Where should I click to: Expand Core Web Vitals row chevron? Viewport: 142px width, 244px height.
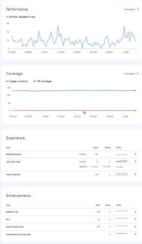coord(135,162)
